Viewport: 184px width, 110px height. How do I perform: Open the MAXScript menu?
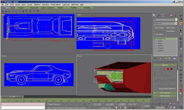pos(75,5)
